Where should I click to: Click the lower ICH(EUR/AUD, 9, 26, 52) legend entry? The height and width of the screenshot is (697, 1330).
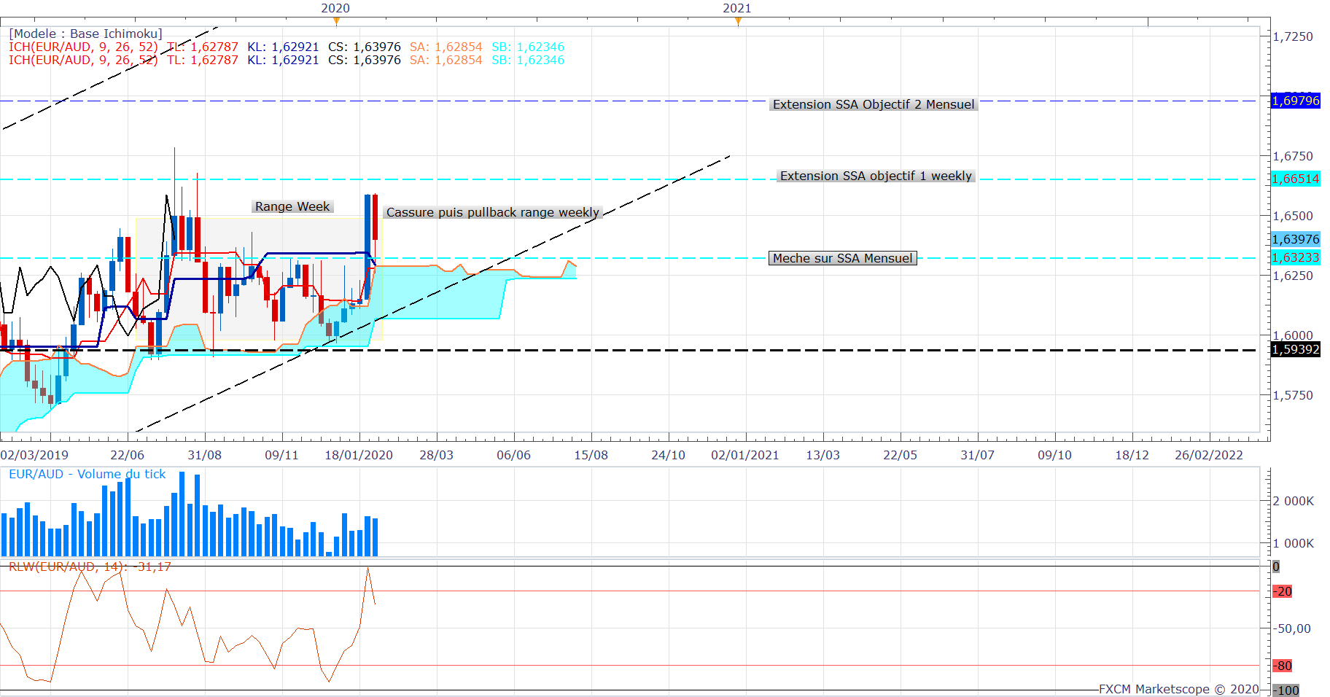pos(83,60)
